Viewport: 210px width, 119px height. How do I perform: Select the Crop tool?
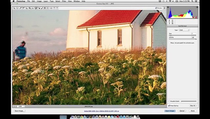pos(30,8)
